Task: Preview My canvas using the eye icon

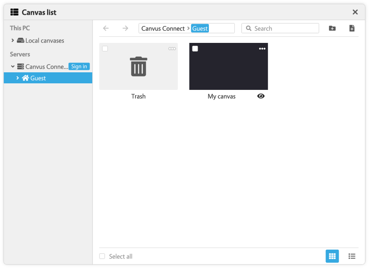Action: 261,96
